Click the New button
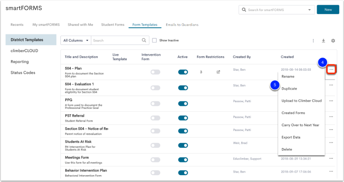Viewport: 344px width, 182px height. tap(328, 10)
